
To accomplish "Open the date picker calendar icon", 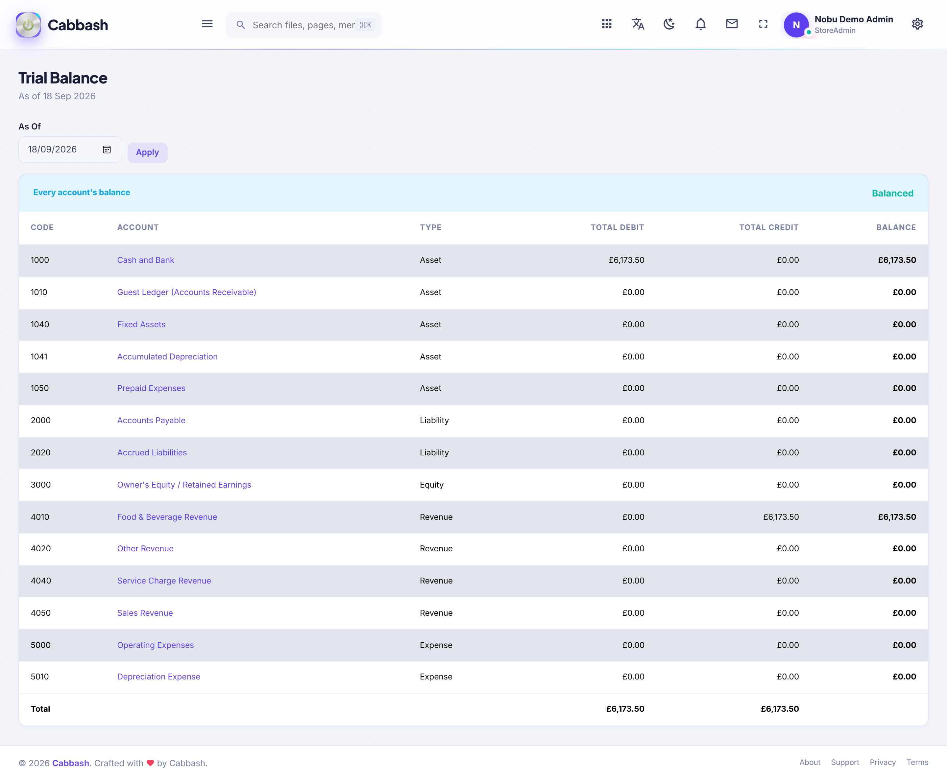I will 107,149.
